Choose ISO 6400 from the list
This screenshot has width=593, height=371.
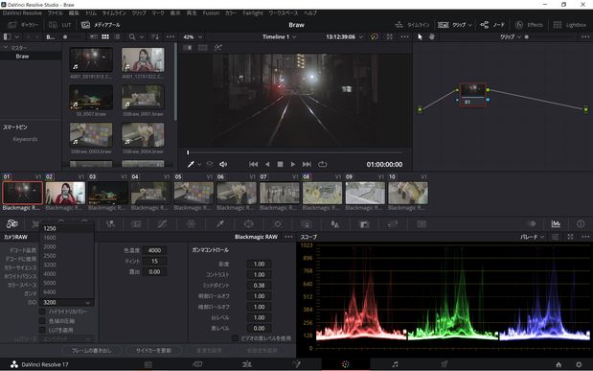tap(66, 291)
